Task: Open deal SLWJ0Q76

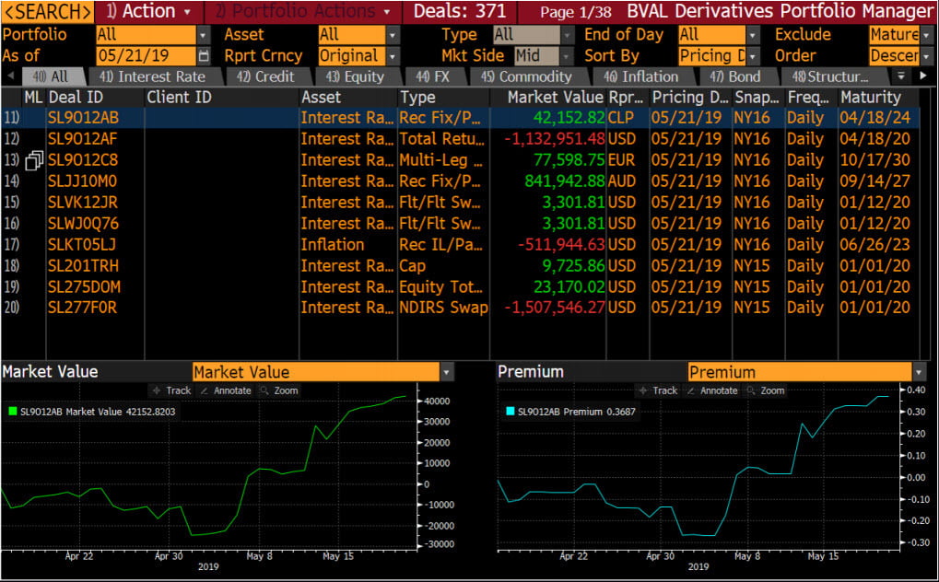Action: point(83,224)
